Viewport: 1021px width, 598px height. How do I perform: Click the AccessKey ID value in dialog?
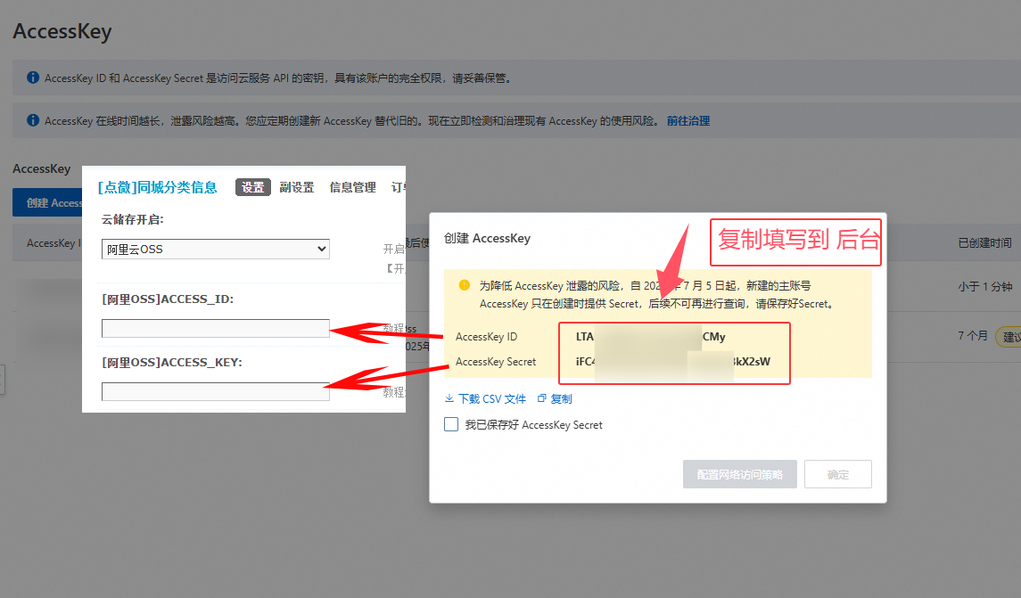(x=650, y=336)
